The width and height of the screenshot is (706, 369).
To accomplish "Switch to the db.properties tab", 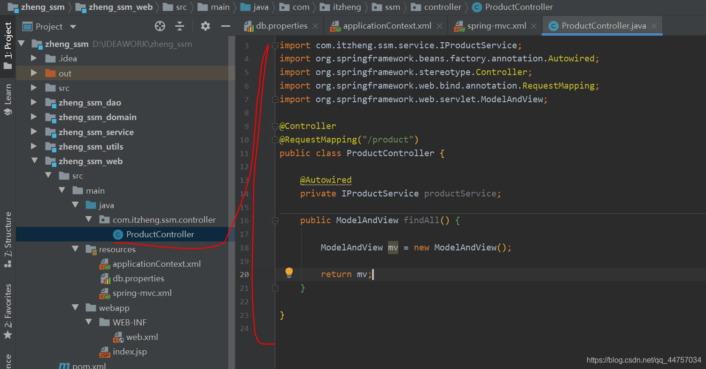I will coord(281,26).
